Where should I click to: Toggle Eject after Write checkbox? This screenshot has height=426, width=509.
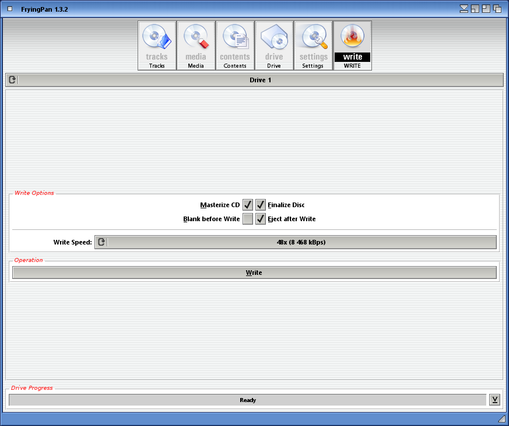coord(261,219)
